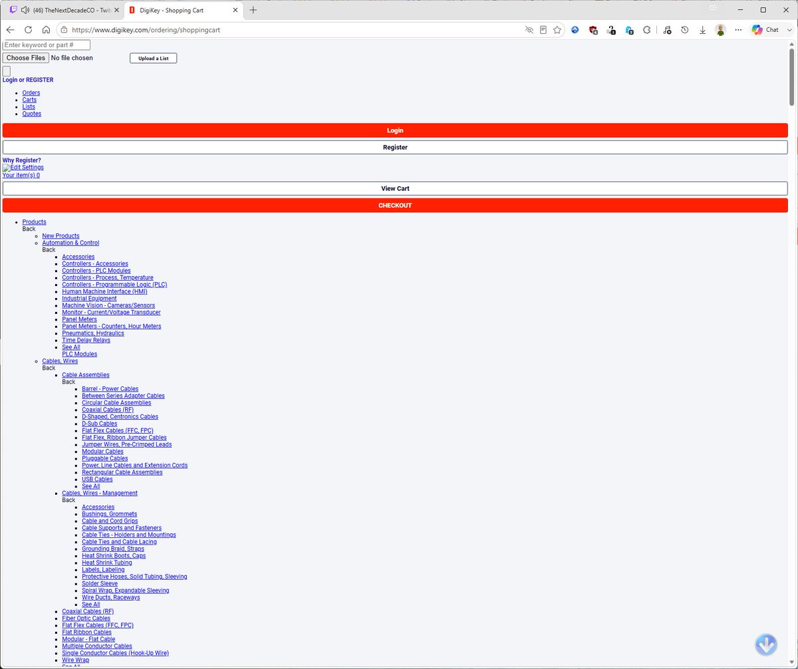
Task: Open the blue up-arrow extension
Action: click(x=575, y=30)
